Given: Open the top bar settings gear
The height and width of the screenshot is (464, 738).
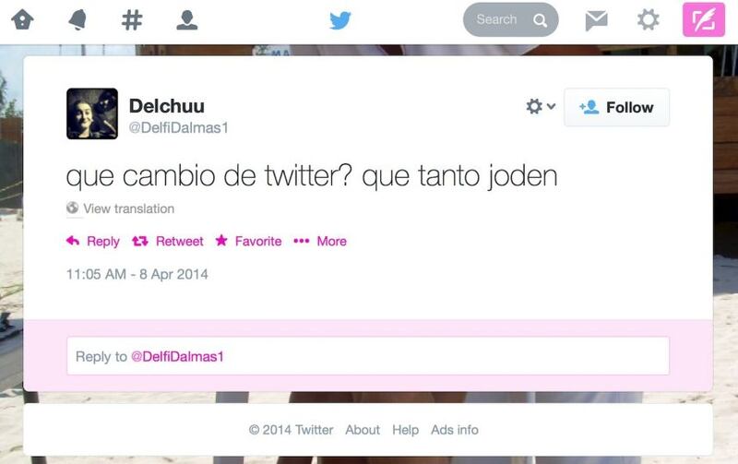Looking at the screenshot, I should [649, 19].
